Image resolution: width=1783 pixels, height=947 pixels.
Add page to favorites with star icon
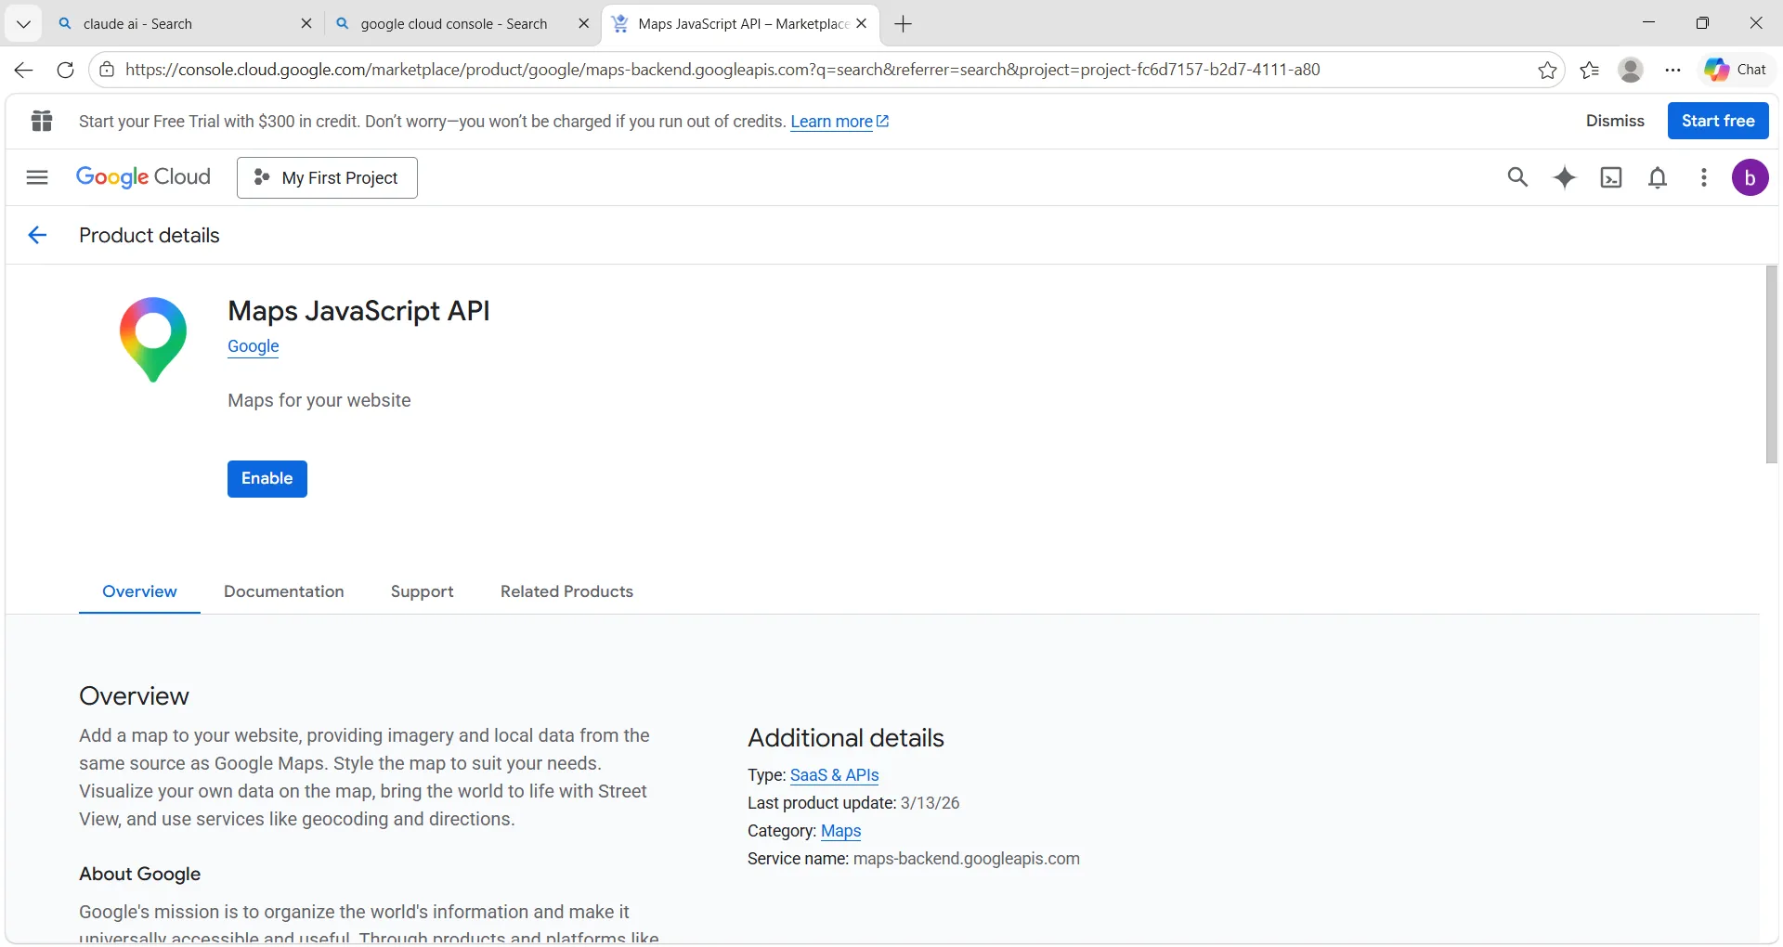pos(1547,71)
